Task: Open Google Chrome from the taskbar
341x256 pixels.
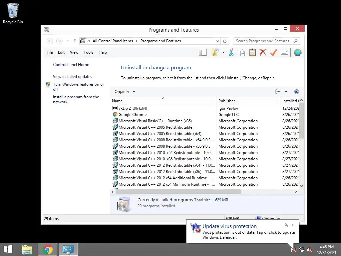Action: 48,249
